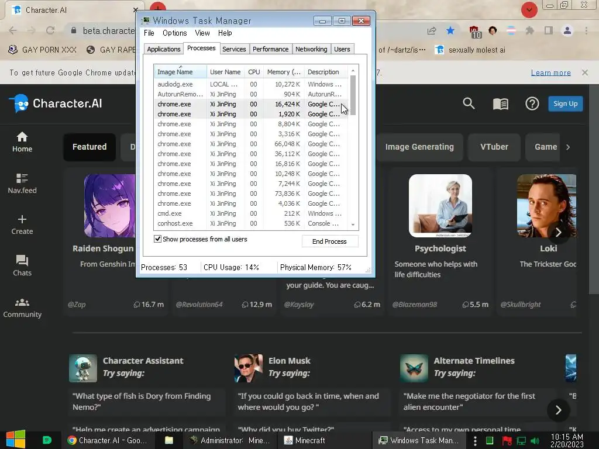Open the File menu in Task Manager
The width and height of the screenshot is (599, 449).
click(x=149, y=33)
